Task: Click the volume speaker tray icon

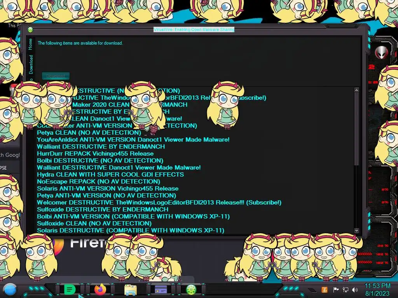Action: (355, 289)
